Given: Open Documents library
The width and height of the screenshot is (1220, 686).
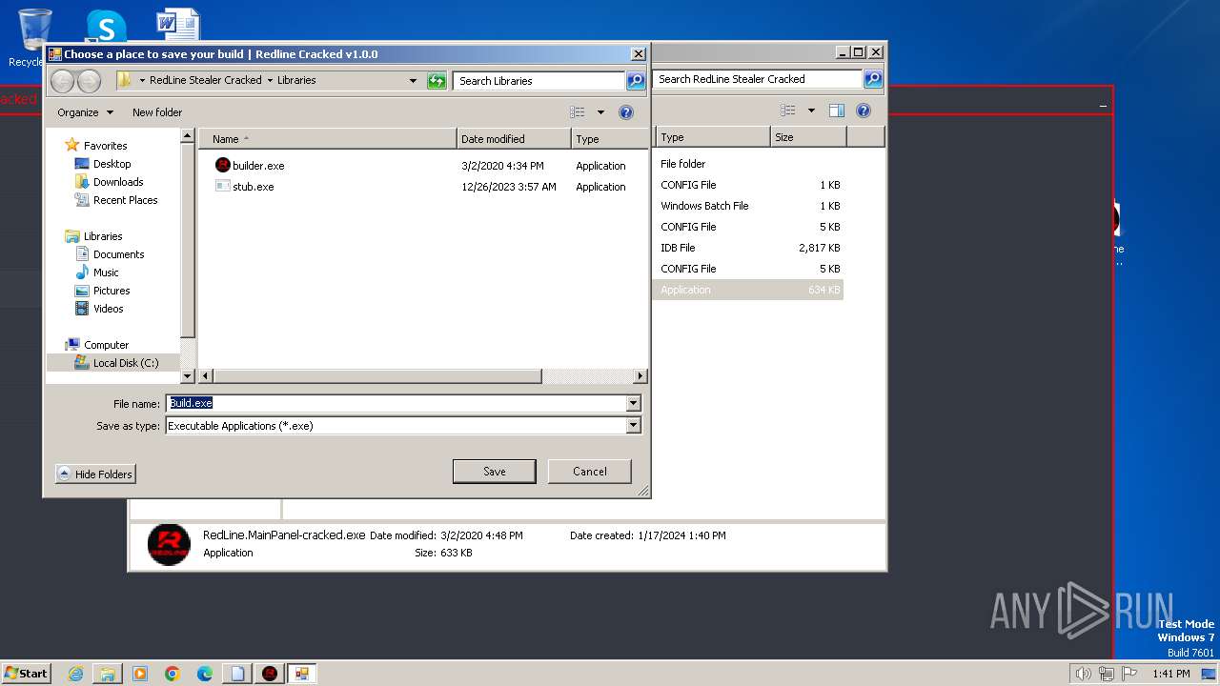Looking at the screenshot, I should [x=118, y=254].
